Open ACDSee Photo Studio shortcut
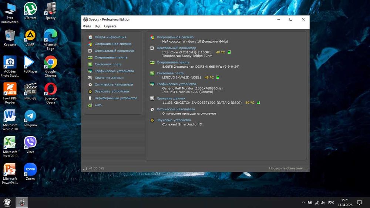The width and height of the screenshot is (370, 208). pyautogui.click(x=10, y=67)
